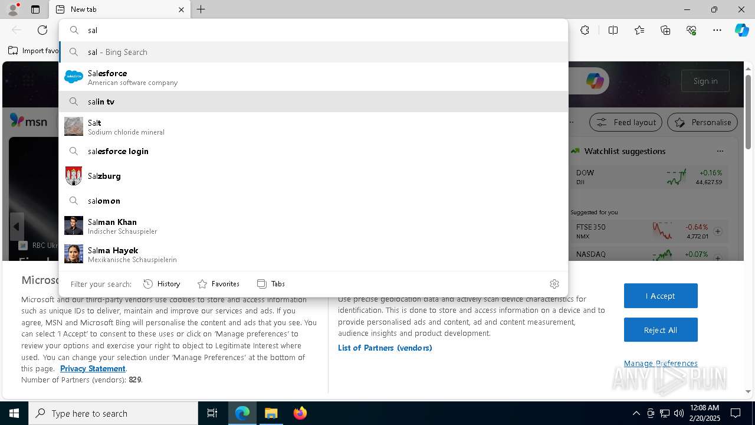755x425 pixels.
Task: Show hidden tray icons chevron
Action: point(636,413)
